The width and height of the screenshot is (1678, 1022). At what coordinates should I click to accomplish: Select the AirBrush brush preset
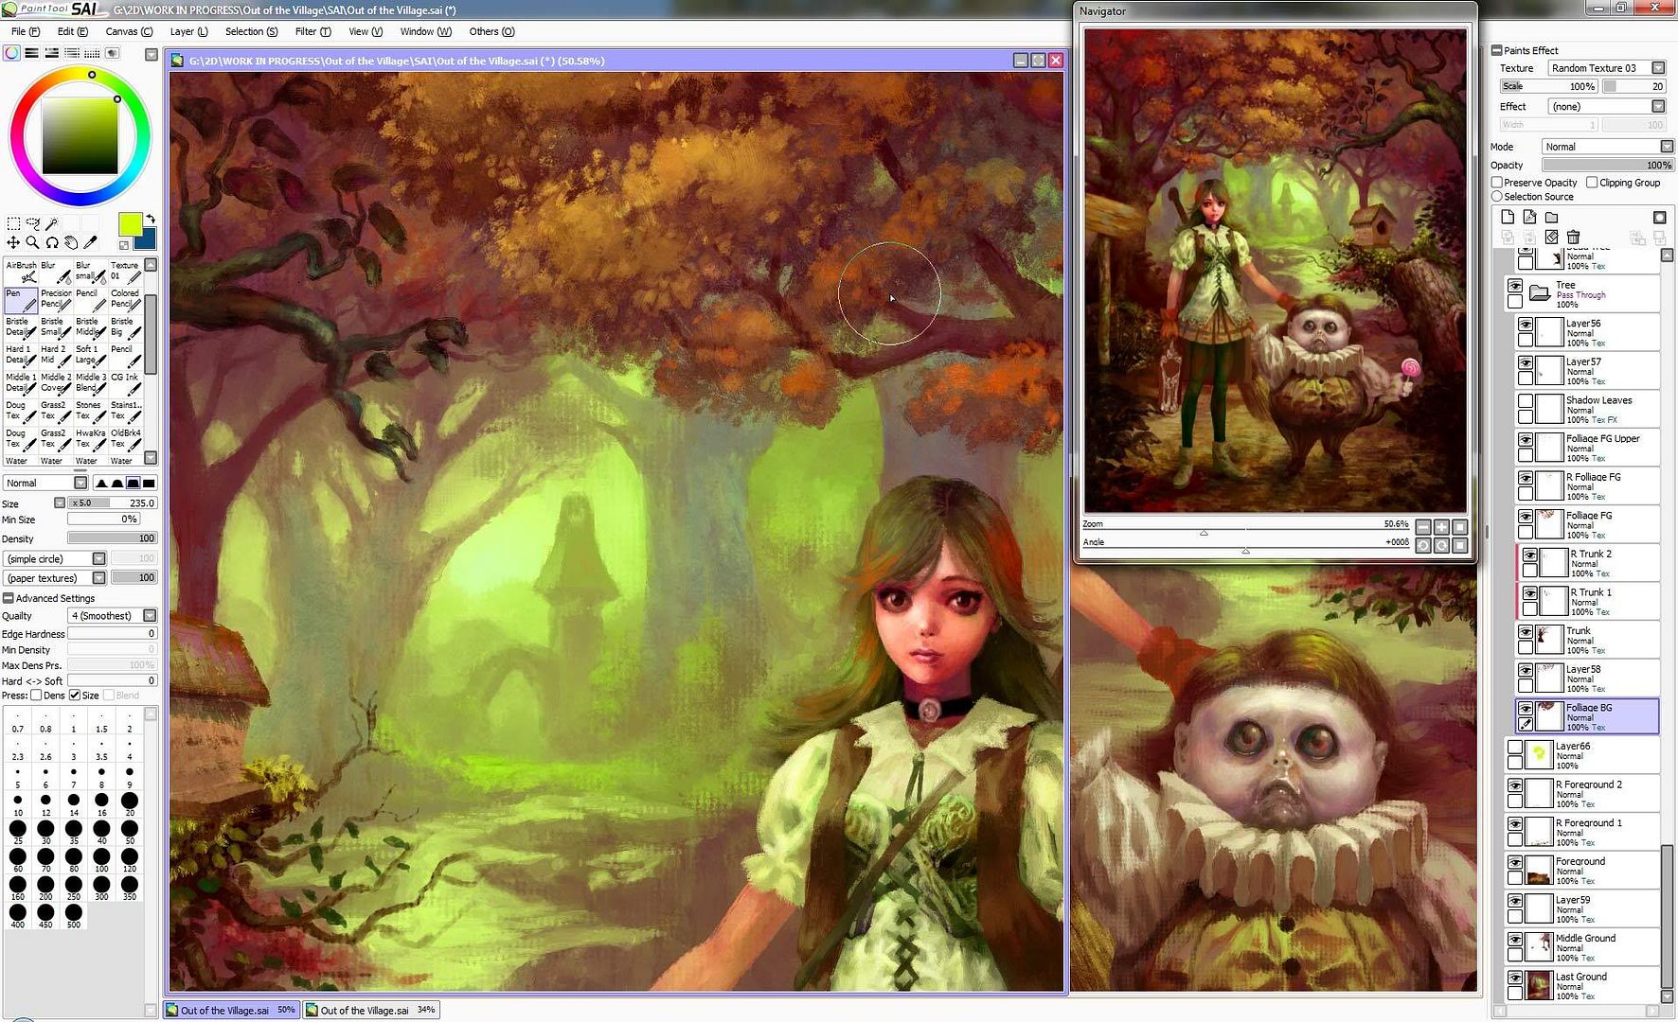(x=21, y=272)
